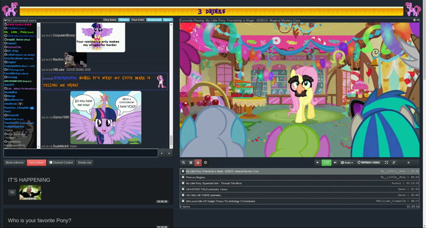
Task: Click the pink pony logo at the top right
Action: (413, 9)
